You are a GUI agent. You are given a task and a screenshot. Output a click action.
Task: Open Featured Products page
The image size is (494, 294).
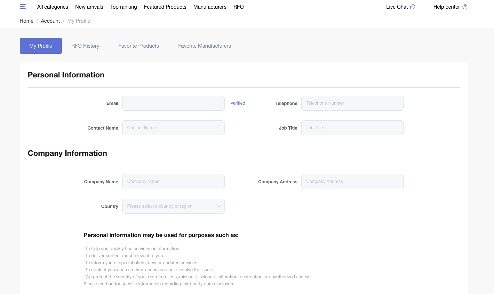click(x=165, y=7)
